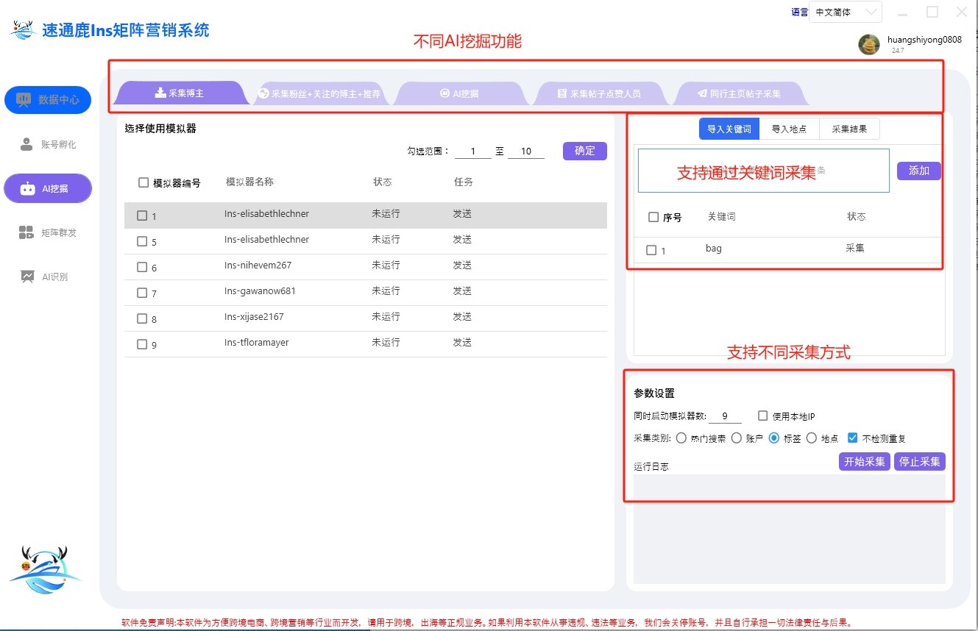The height and width of the screenshot is (631, 978).
Task: Select the 账户 radio option
Action: click(x=737, y=438)
